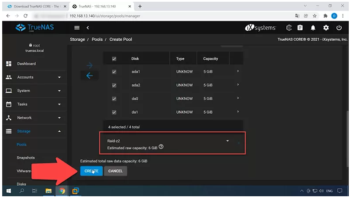Sort by the Capacity column header
The image size is (351, 198).
pos(210,58)
